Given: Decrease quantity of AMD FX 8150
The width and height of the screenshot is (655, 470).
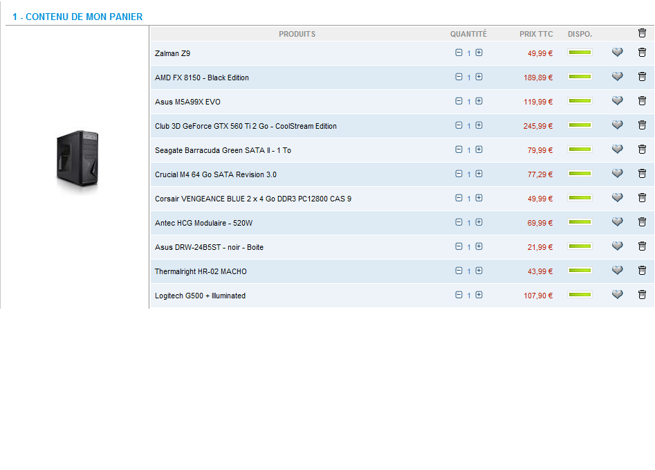Looking at the screenshot, I should [459, 77].
